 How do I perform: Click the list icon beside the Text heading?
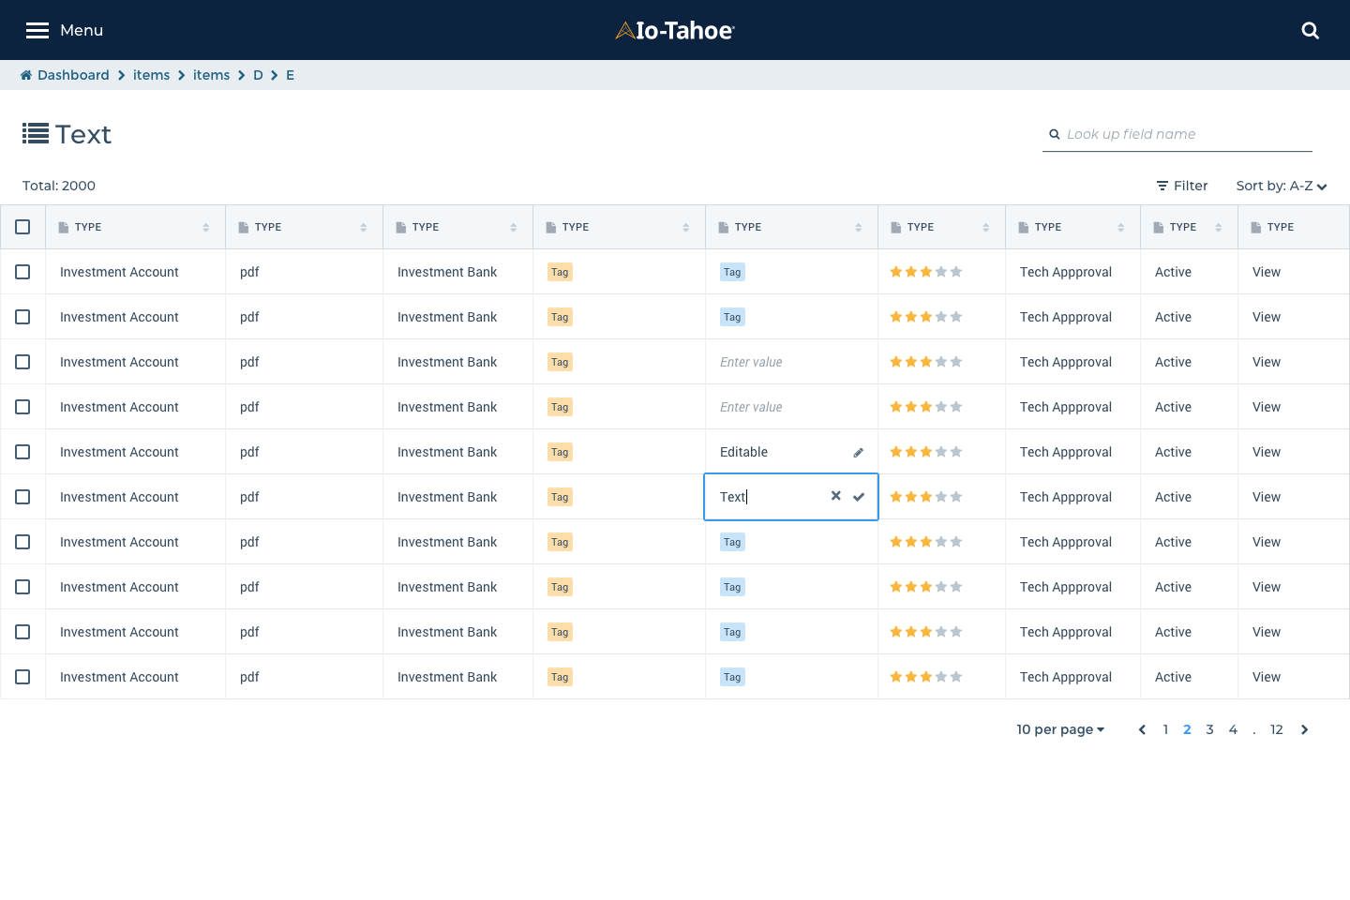click(x=36, y=134)
